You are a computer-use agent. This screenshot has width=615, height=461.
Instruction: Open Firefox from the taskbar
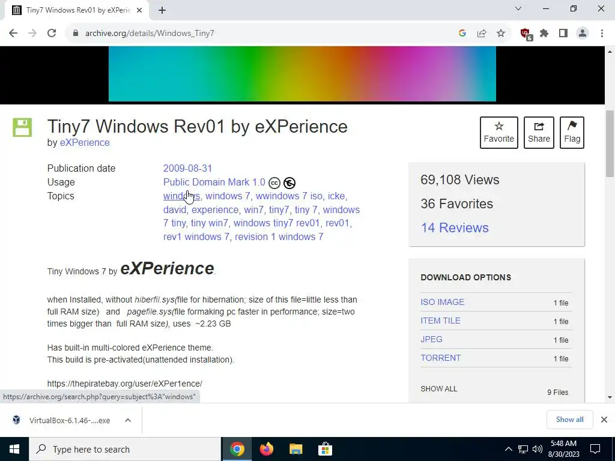tap(267, 449)
